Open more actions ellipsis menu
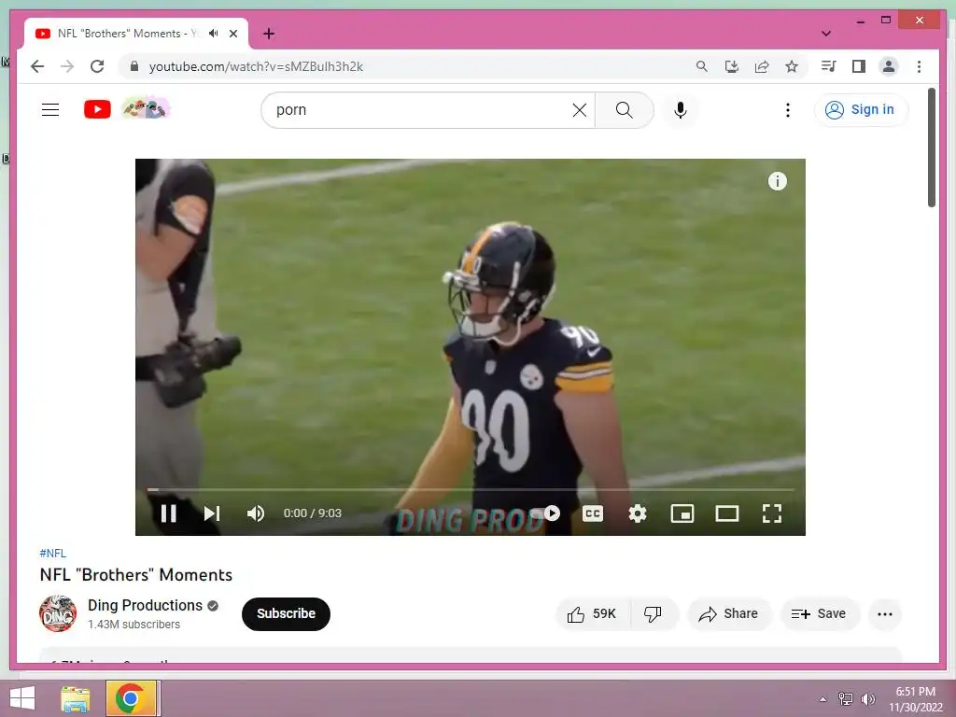956x717 pixels. pos(885,614)
